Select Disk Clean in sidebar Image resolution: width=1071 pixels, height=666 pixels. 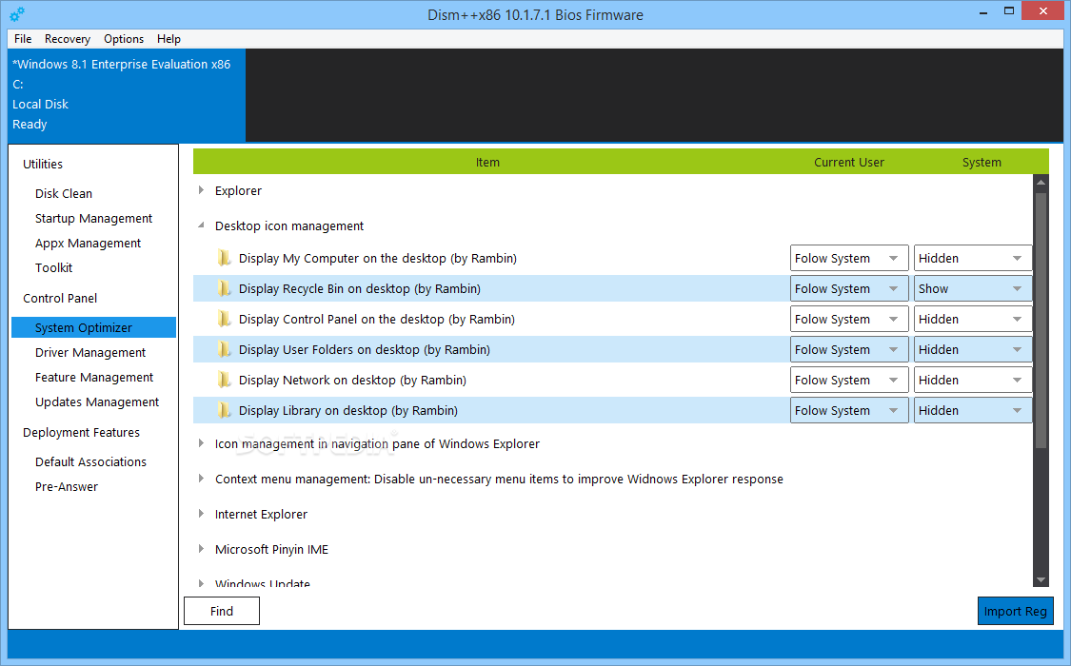click(x=64, y=193)
